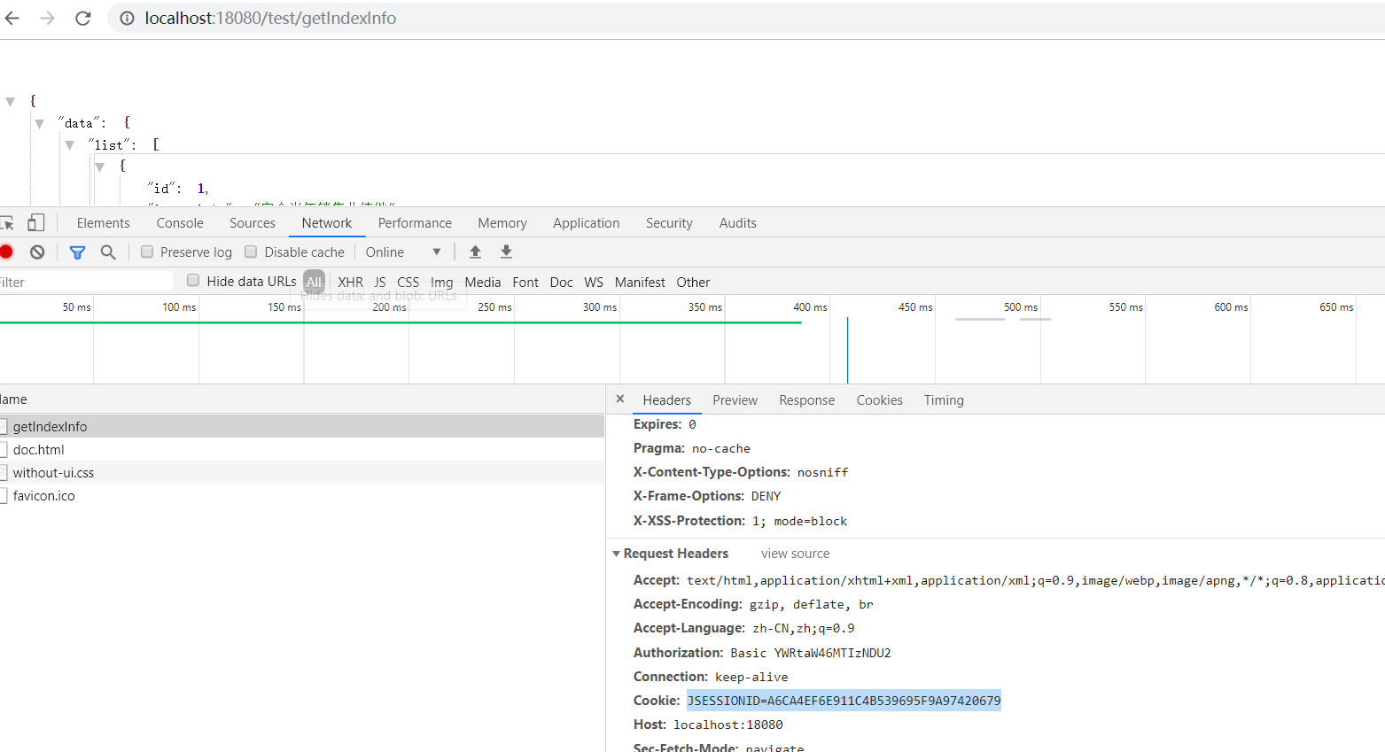
Task: Select the doc.html request
Action: [x=39, y=449]
